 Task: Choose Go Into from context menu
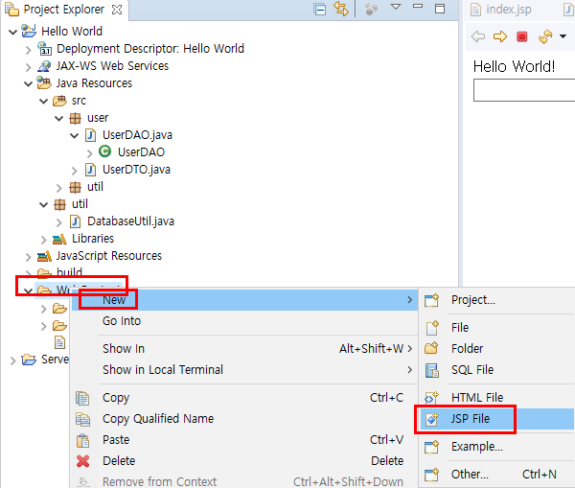pos(245,321)
